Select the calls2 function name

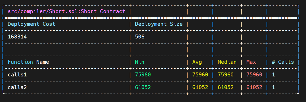point(18,87)
